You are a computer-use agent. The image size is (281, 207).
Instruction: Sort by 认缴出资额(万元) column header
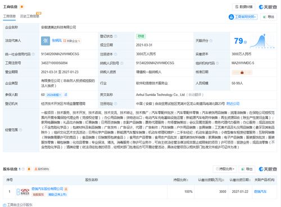(211, 180)
